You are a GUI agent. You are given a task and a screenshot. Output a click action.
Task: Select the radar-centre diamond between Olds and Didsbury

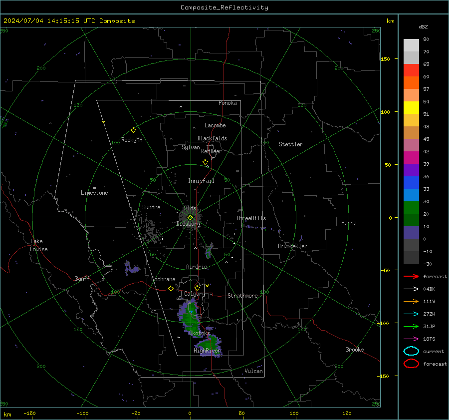coord(190,218)
